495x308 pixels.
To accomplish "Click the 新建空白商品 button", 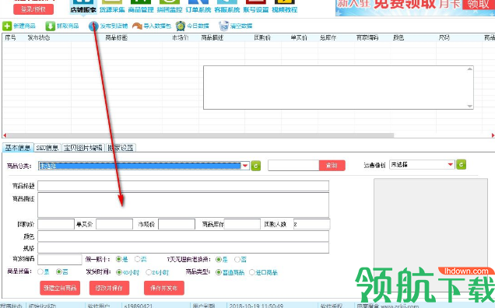I will point(60,288).
